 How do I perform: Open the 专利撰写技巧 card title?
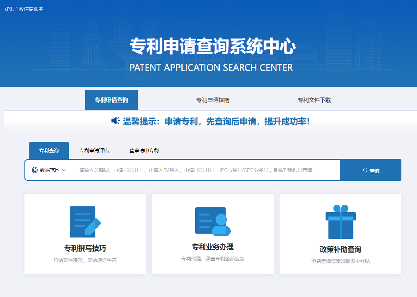click(x=85, y=248)
